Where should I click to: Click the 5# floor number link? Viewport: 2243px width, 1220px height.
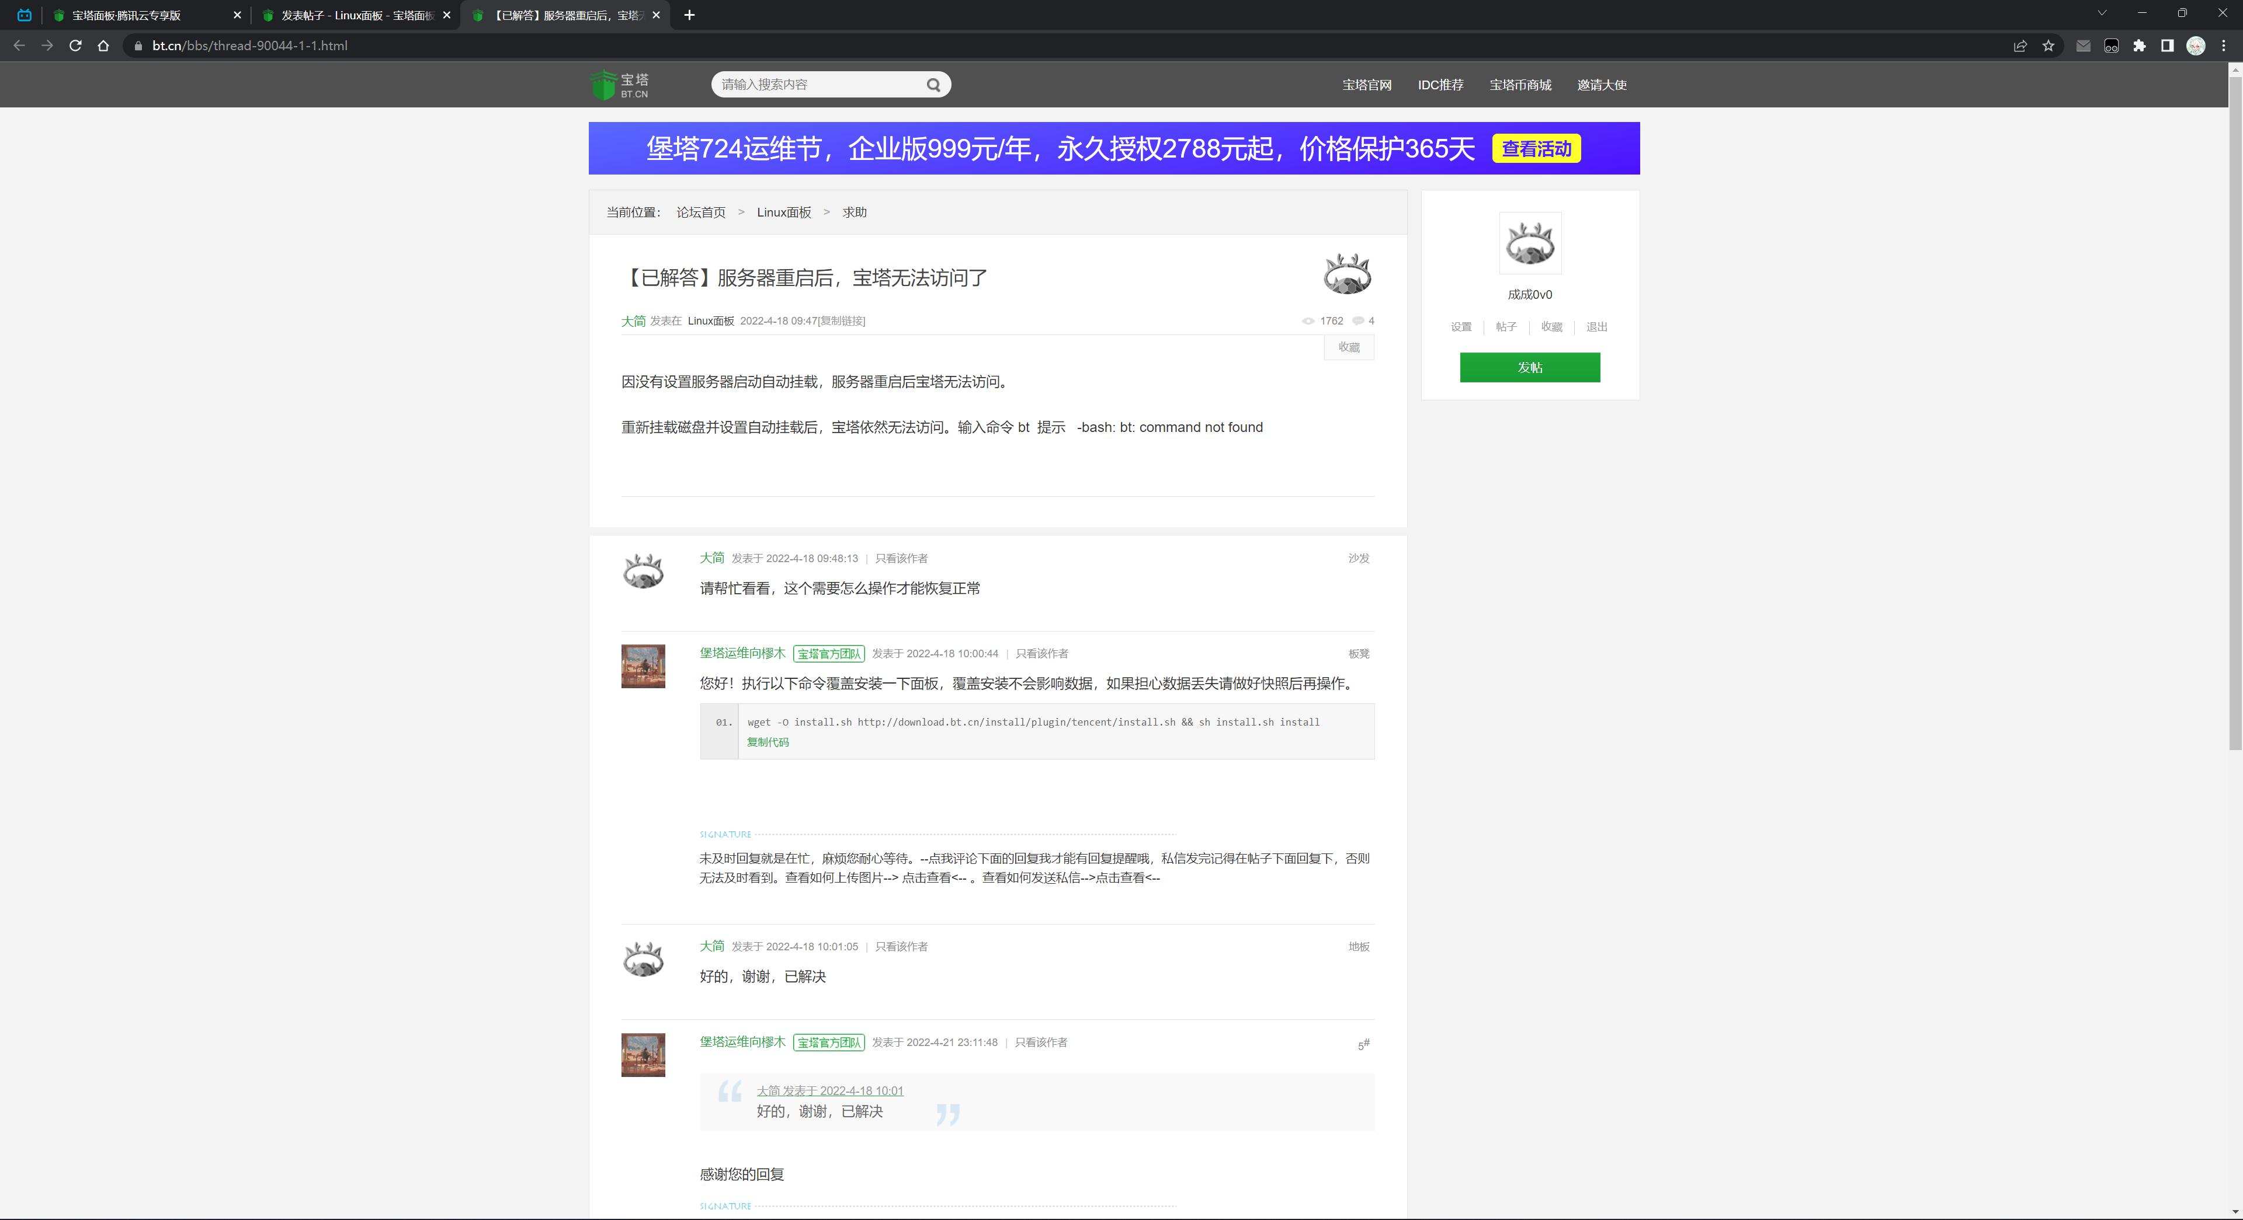1363,1043
